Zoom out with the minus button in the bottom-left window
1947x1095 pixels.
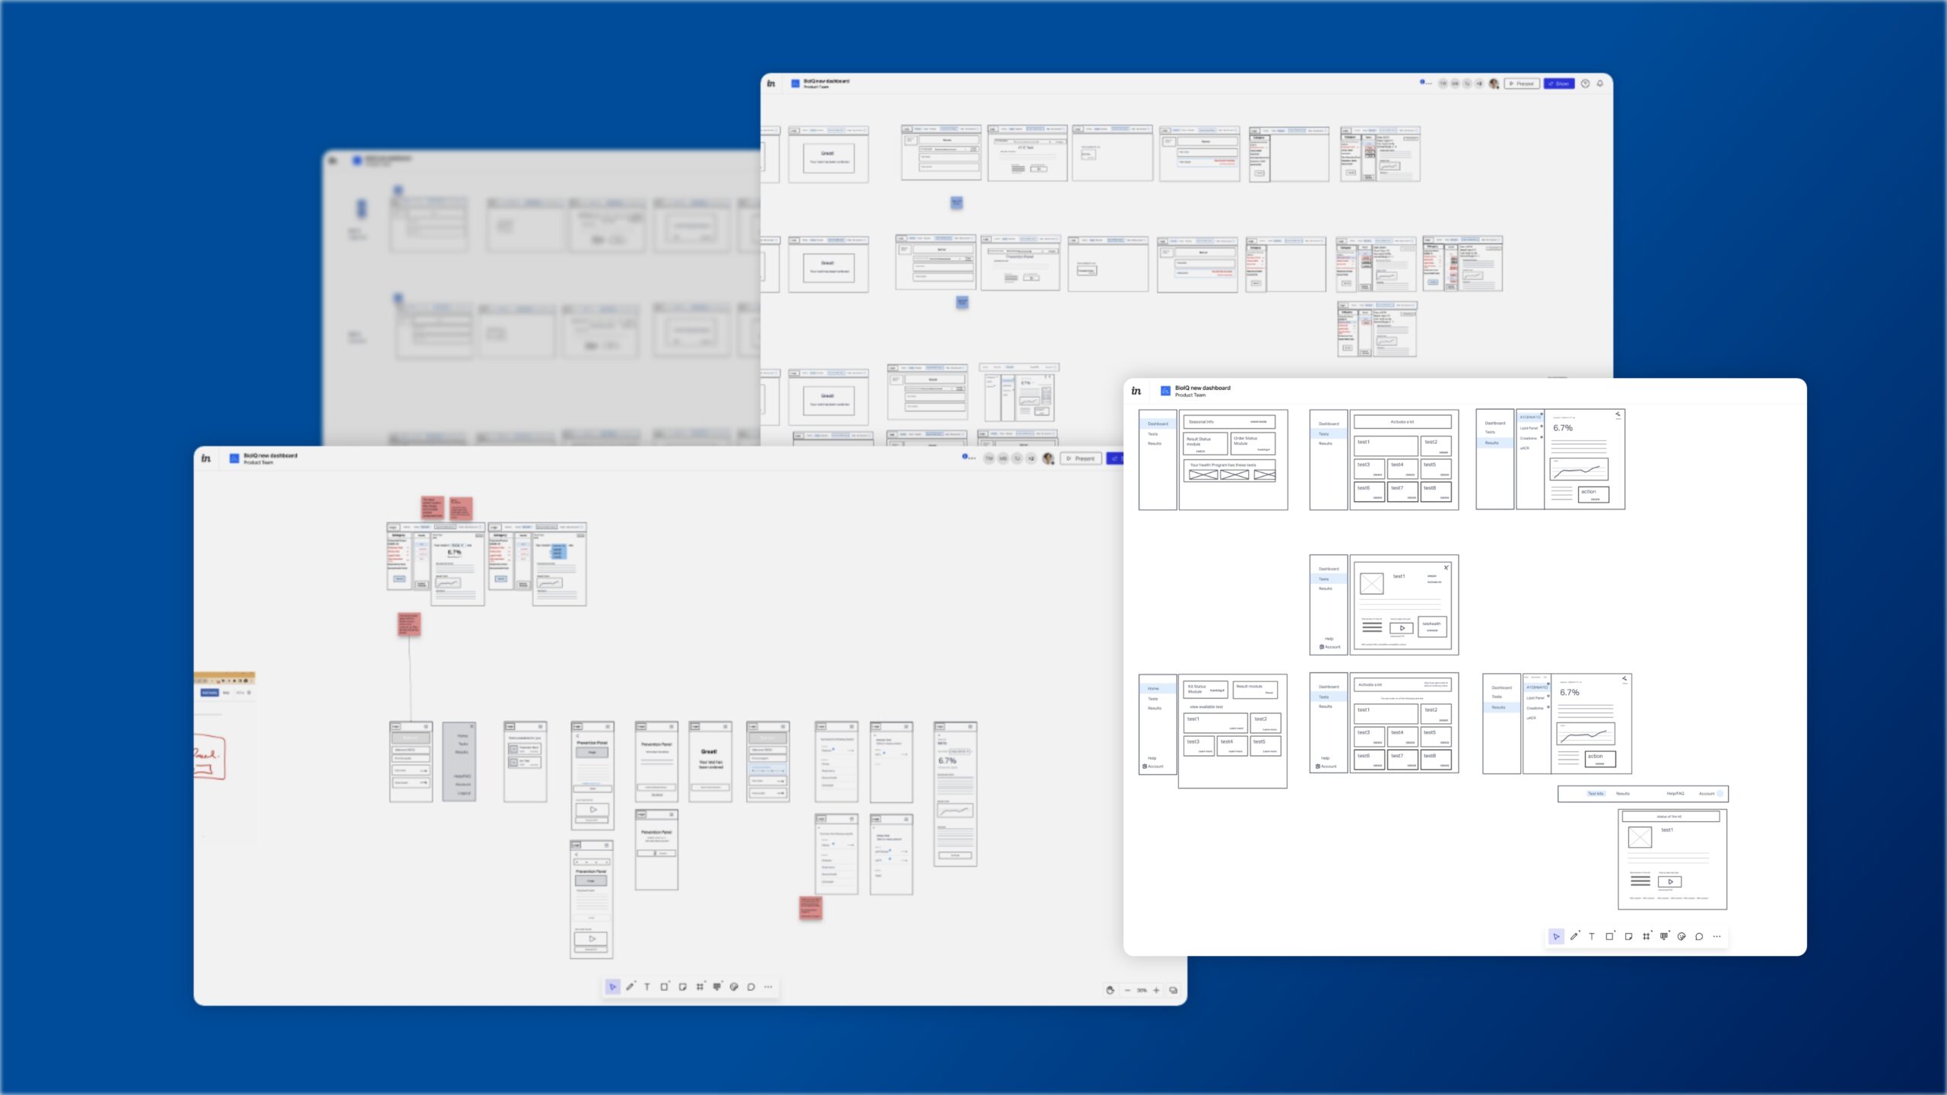(1127, 990)
